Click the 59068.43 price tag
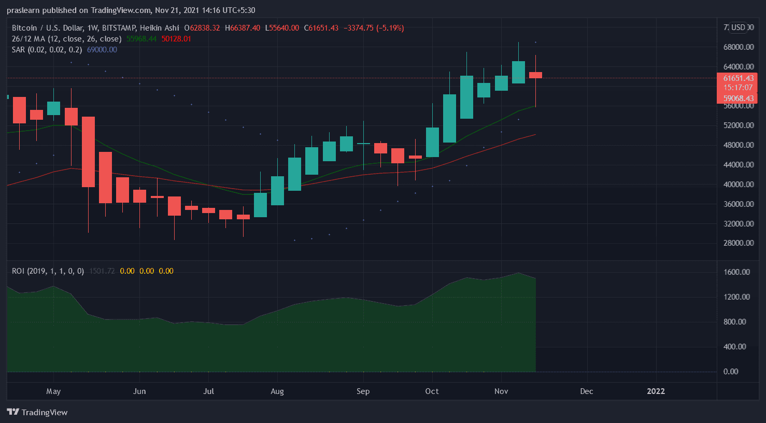 738,98
